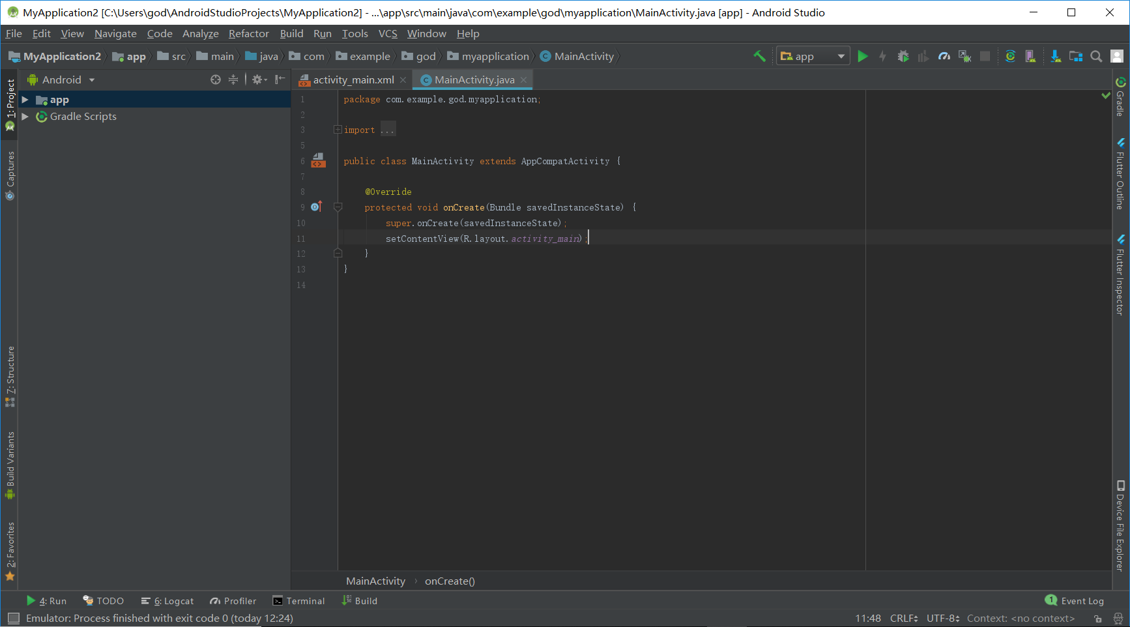This screenshot has height=627, width=1130.
Task: Click the related XML file gutter icon
Action: pos(318,160)
